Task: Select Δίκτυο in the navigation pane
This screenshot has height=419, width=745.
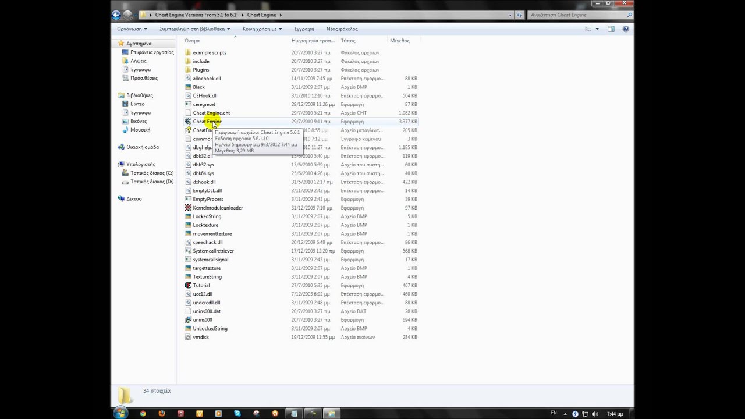Action: pyautogui.click(x=134, y=198)
